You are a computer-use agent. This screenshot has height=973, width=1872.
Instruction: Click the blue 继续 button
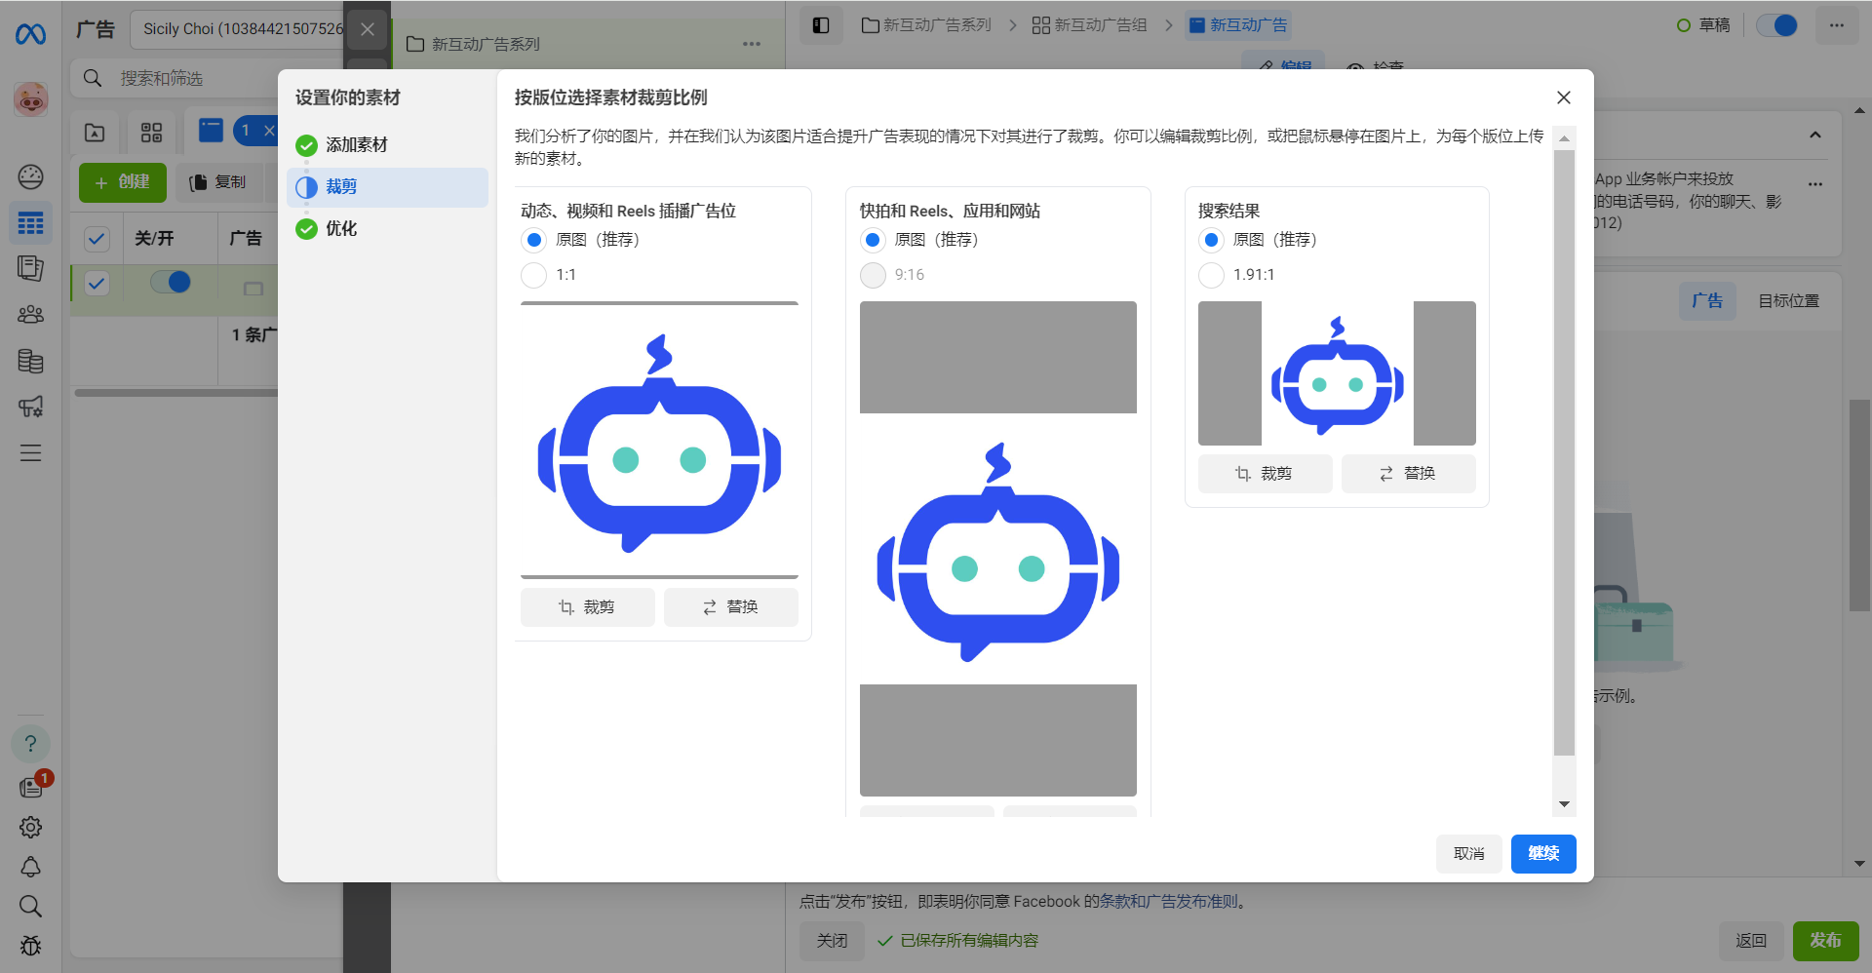tap(1542, 854)
